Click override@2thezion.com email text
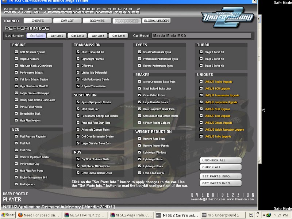Image resolution: width=292 pixels, height=219 pixels. pyautogui.click(x=208, y=199)
